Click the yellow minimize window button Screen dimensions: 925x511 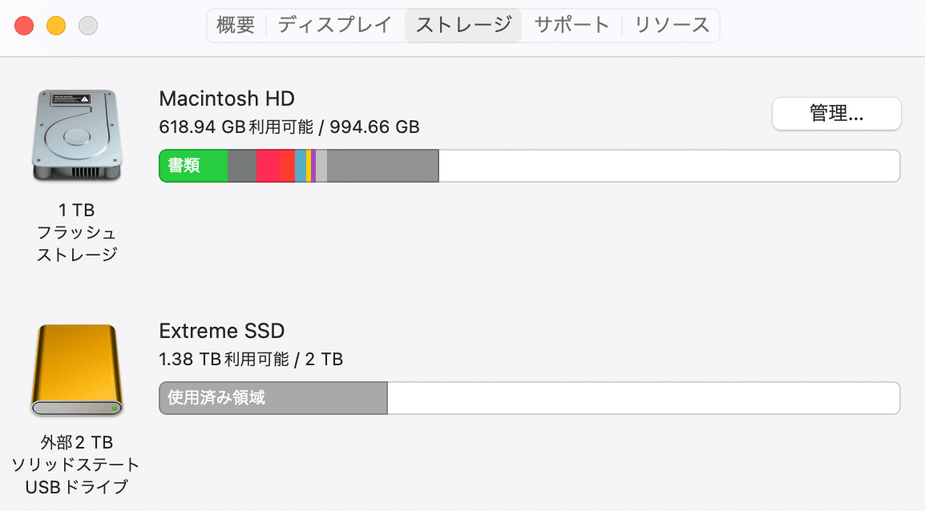[x=56, y=26]
